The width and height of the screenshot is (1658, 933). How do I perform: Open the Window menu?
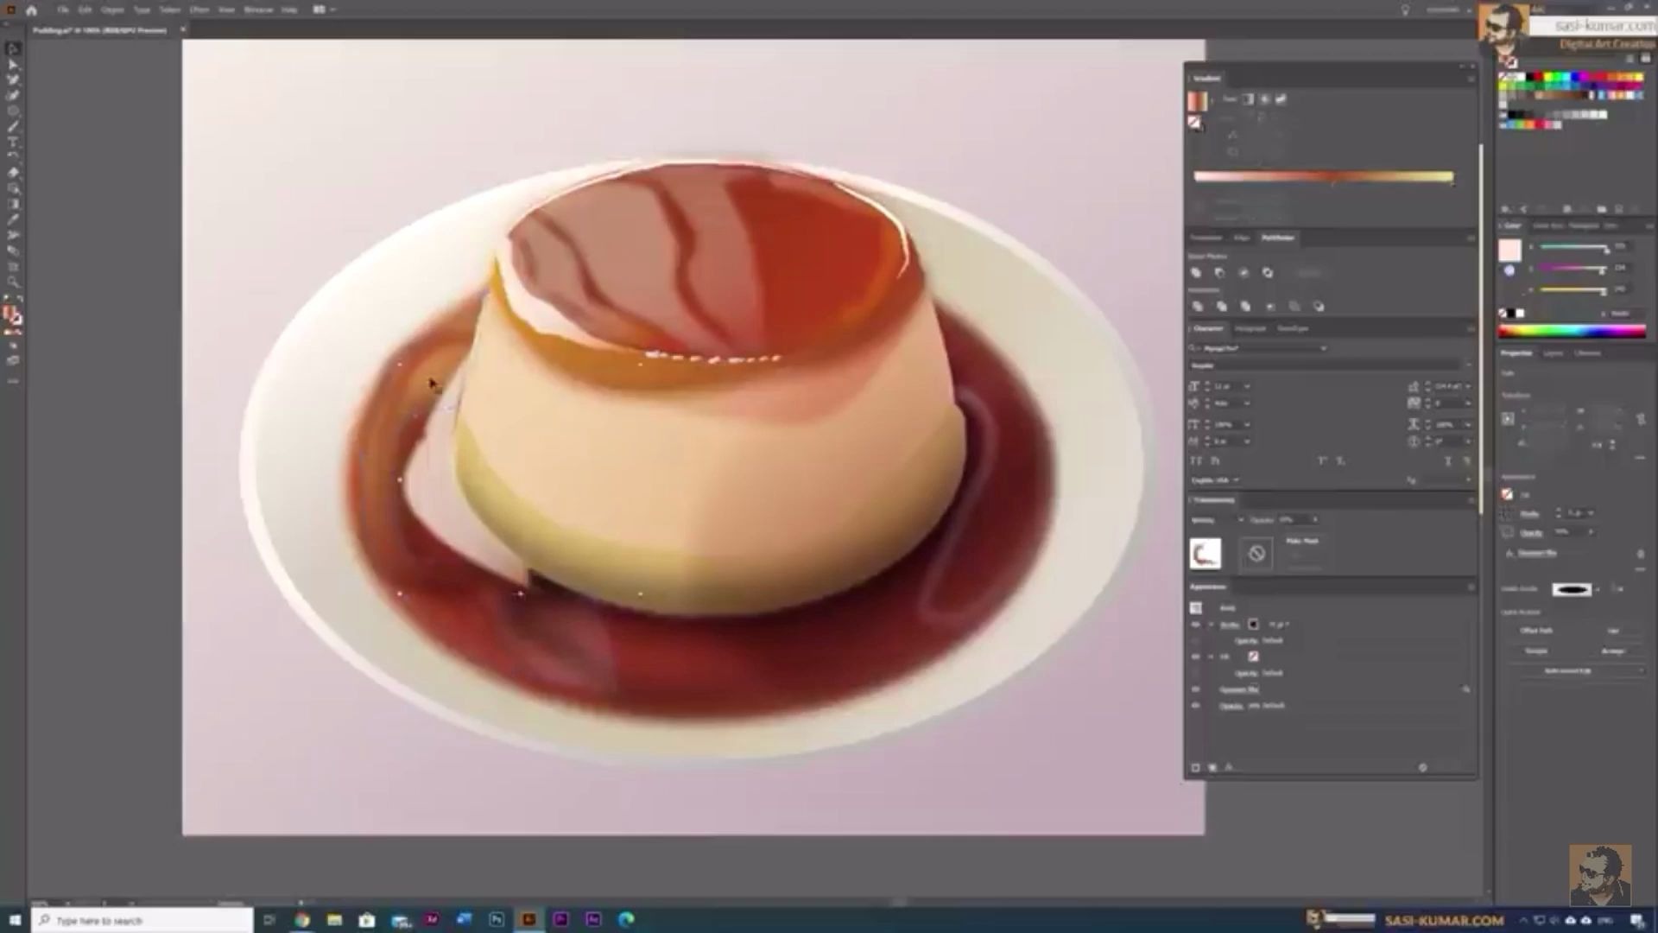[258, 10]
